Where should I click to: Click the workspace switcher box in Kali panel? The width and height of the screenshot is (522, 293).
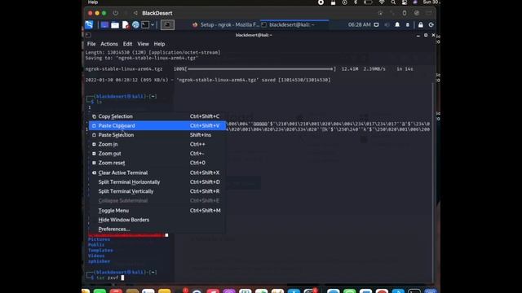click(167, 25)
